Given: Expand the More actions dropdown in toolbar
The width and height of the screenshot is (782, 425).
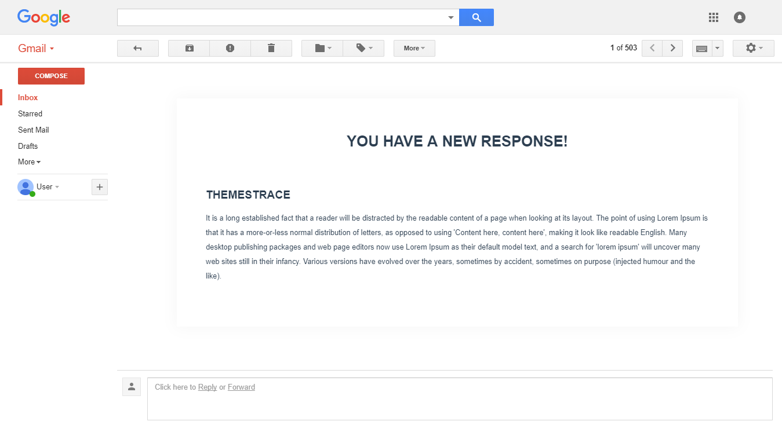Looking at the screenshot, I should coord(414,48).
